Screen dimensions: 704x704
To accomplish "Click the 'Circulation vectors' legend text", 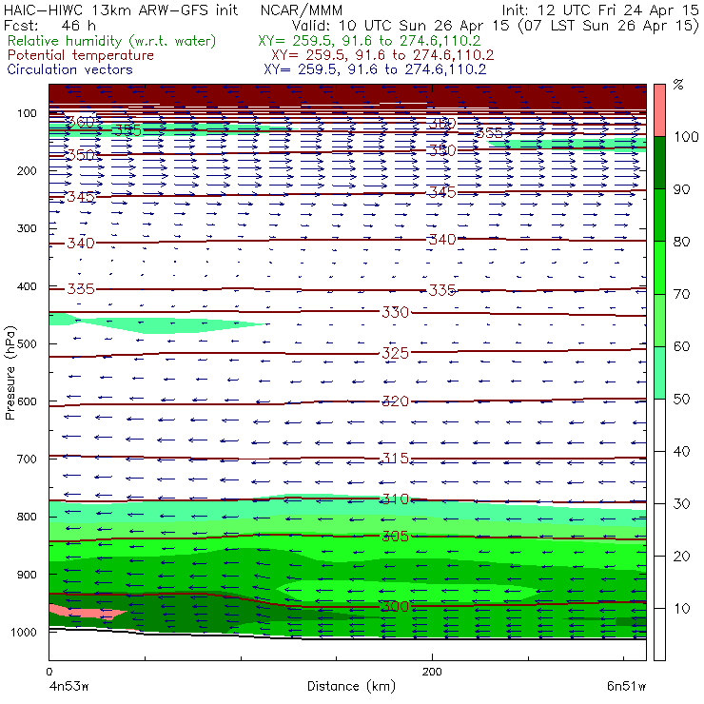I will [70, 69].
